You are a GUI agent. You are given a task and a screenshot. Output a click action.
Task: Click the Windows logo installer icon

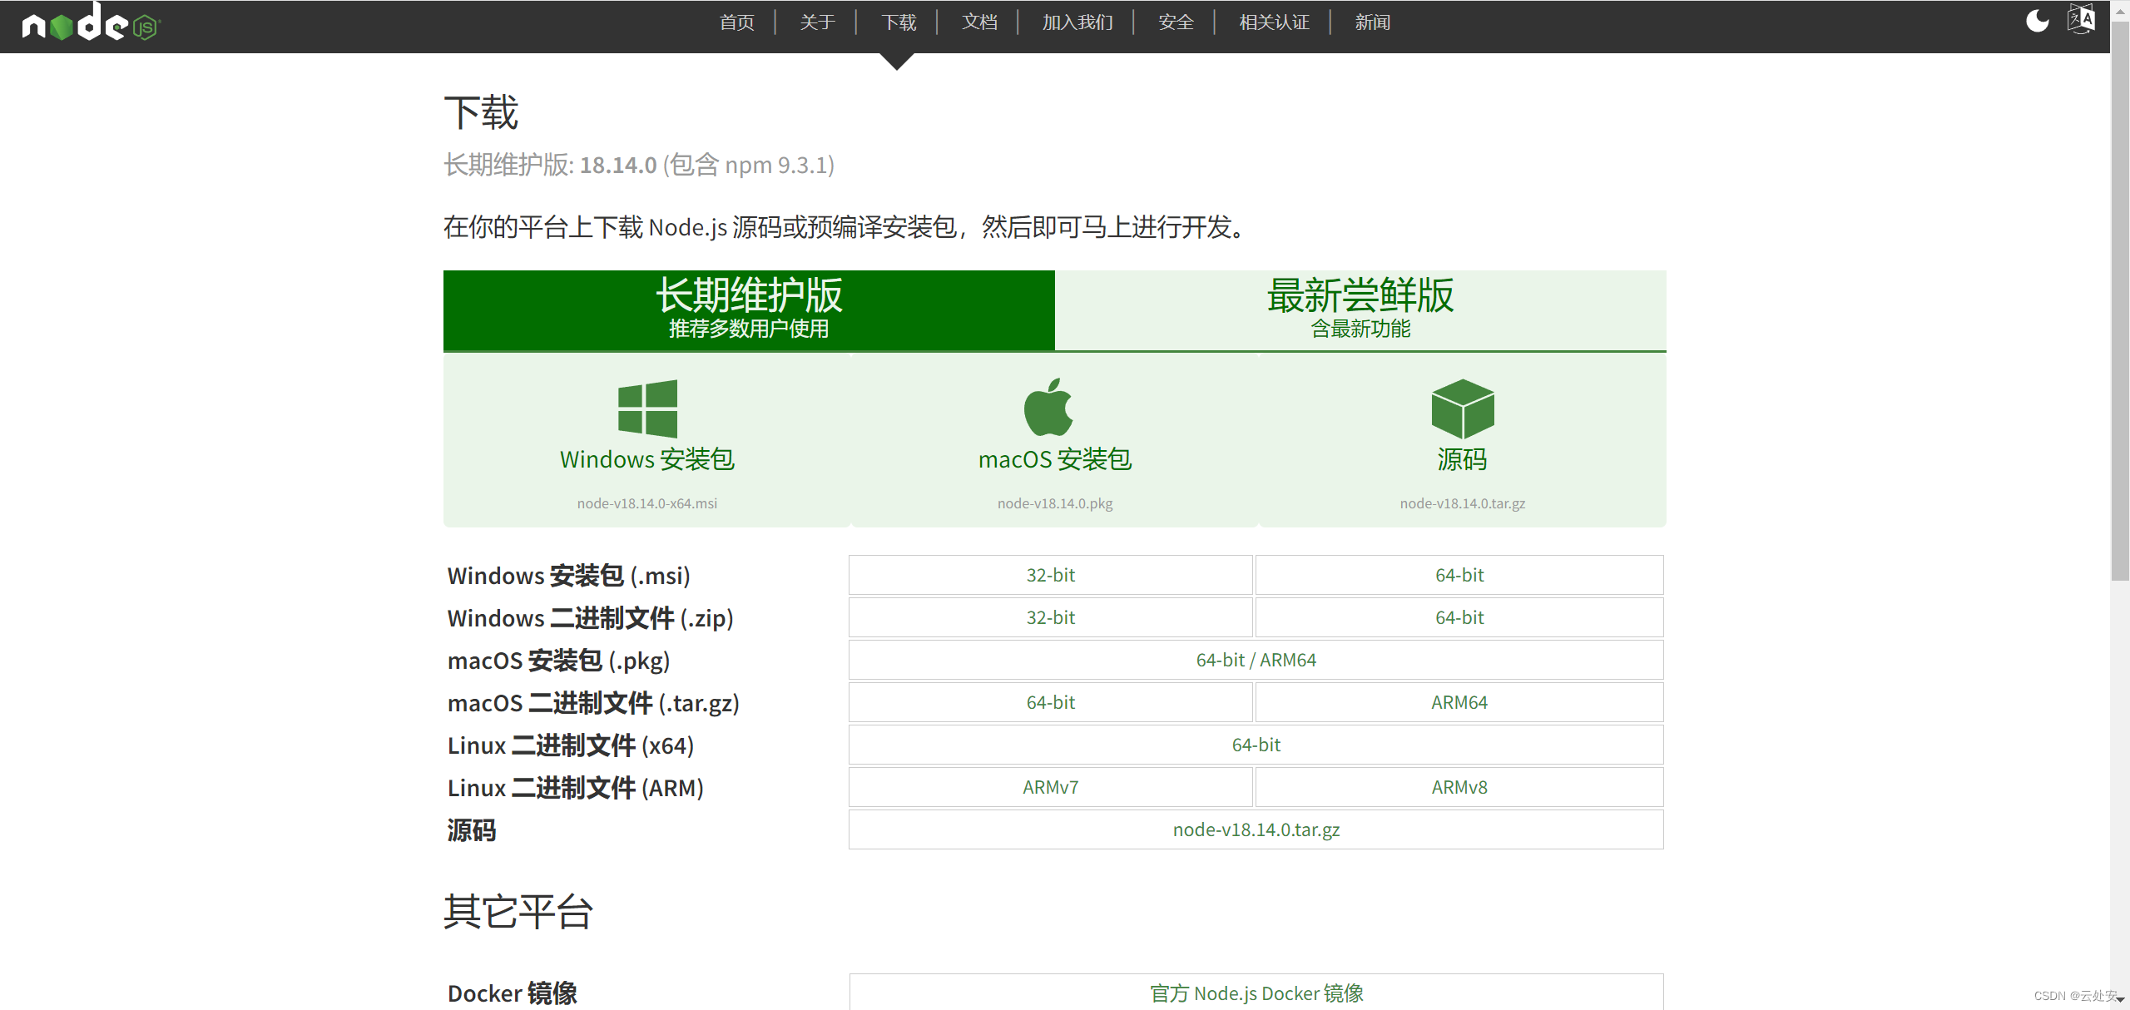pos(647,408)
